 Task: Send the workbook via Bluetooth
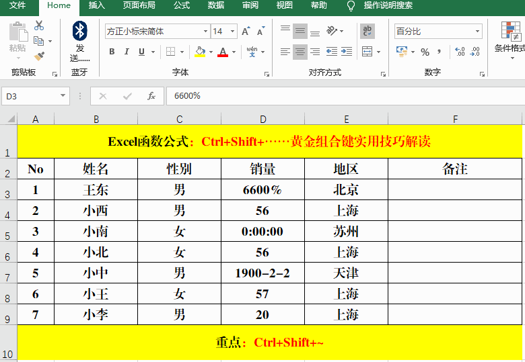click(79, 42)
